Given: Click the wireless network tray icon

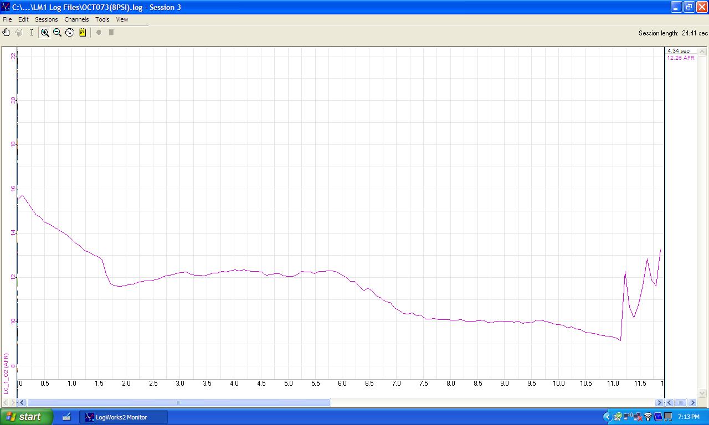Looking at the screenshot, I should coord(648,417).
